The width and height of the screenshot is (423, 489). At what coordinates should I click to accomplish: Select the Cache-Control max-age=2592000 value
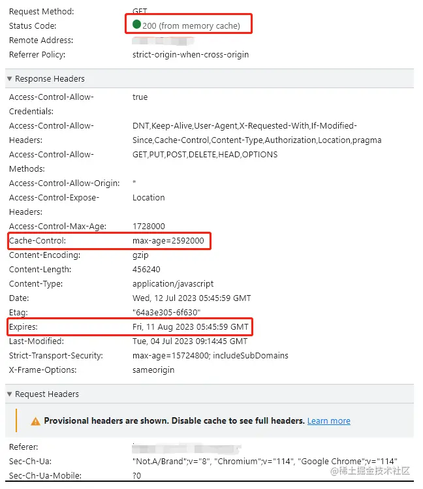pos(168,241)
